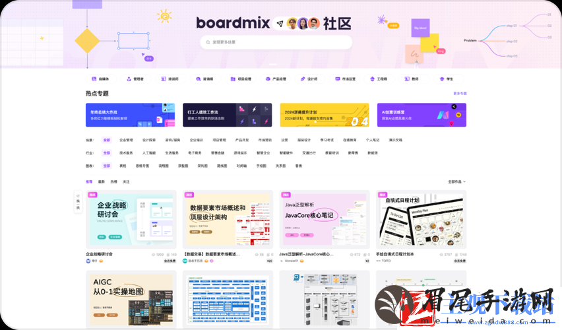This screenshot has width=562, height=330.
Task: Open the 更多专题 link
Action: pyautogui.click(x=460, y=94)
